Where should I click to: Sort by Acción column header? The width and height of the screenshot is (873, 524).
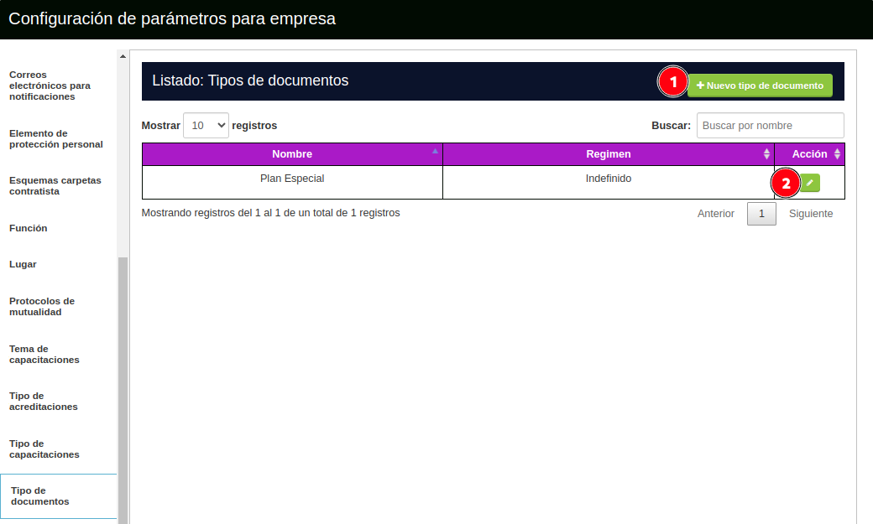coord(809,154)
